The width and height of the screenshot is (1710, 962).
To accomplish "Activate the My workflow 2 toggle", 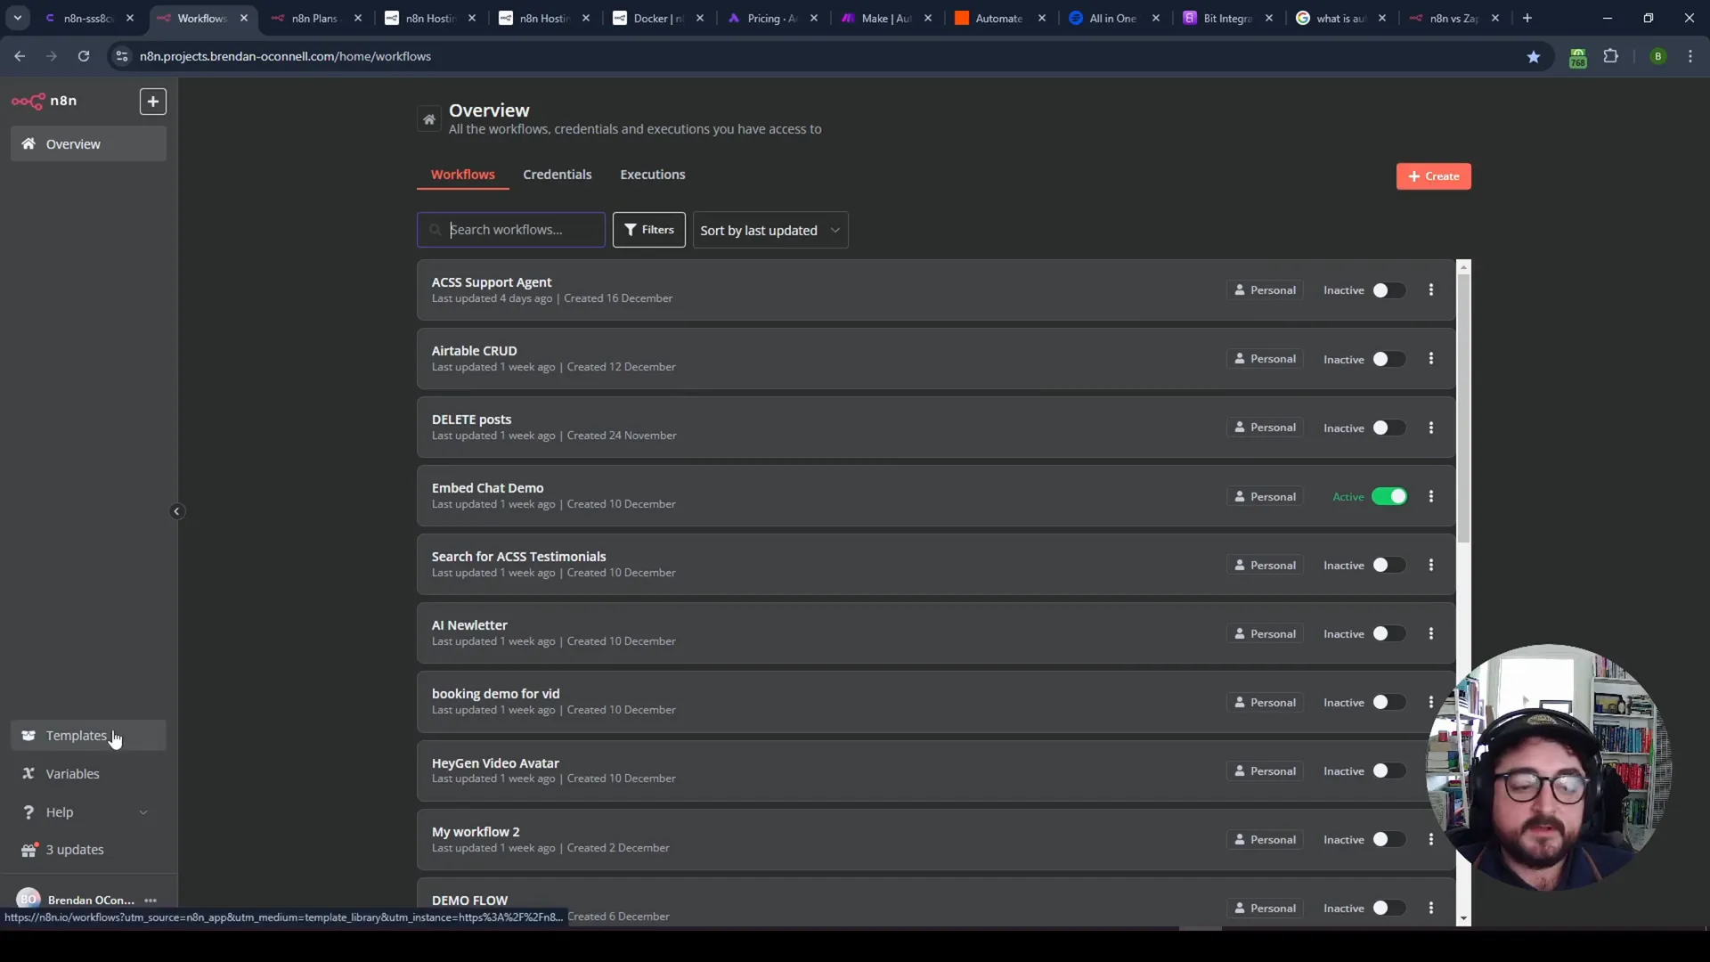I will coord(1388,839).
